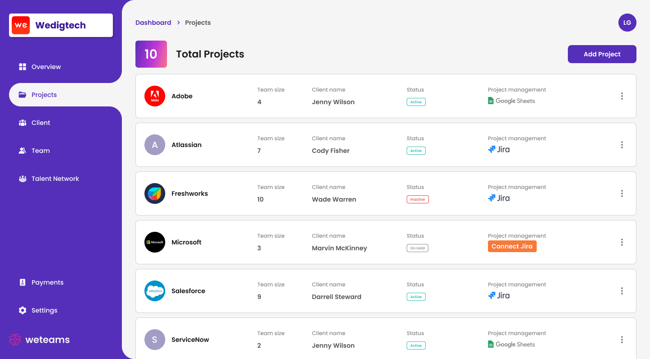Viewport: 650px width, 359px height.
Task: Click the Projects folder icon in sidebar
Action: point(23,95)
